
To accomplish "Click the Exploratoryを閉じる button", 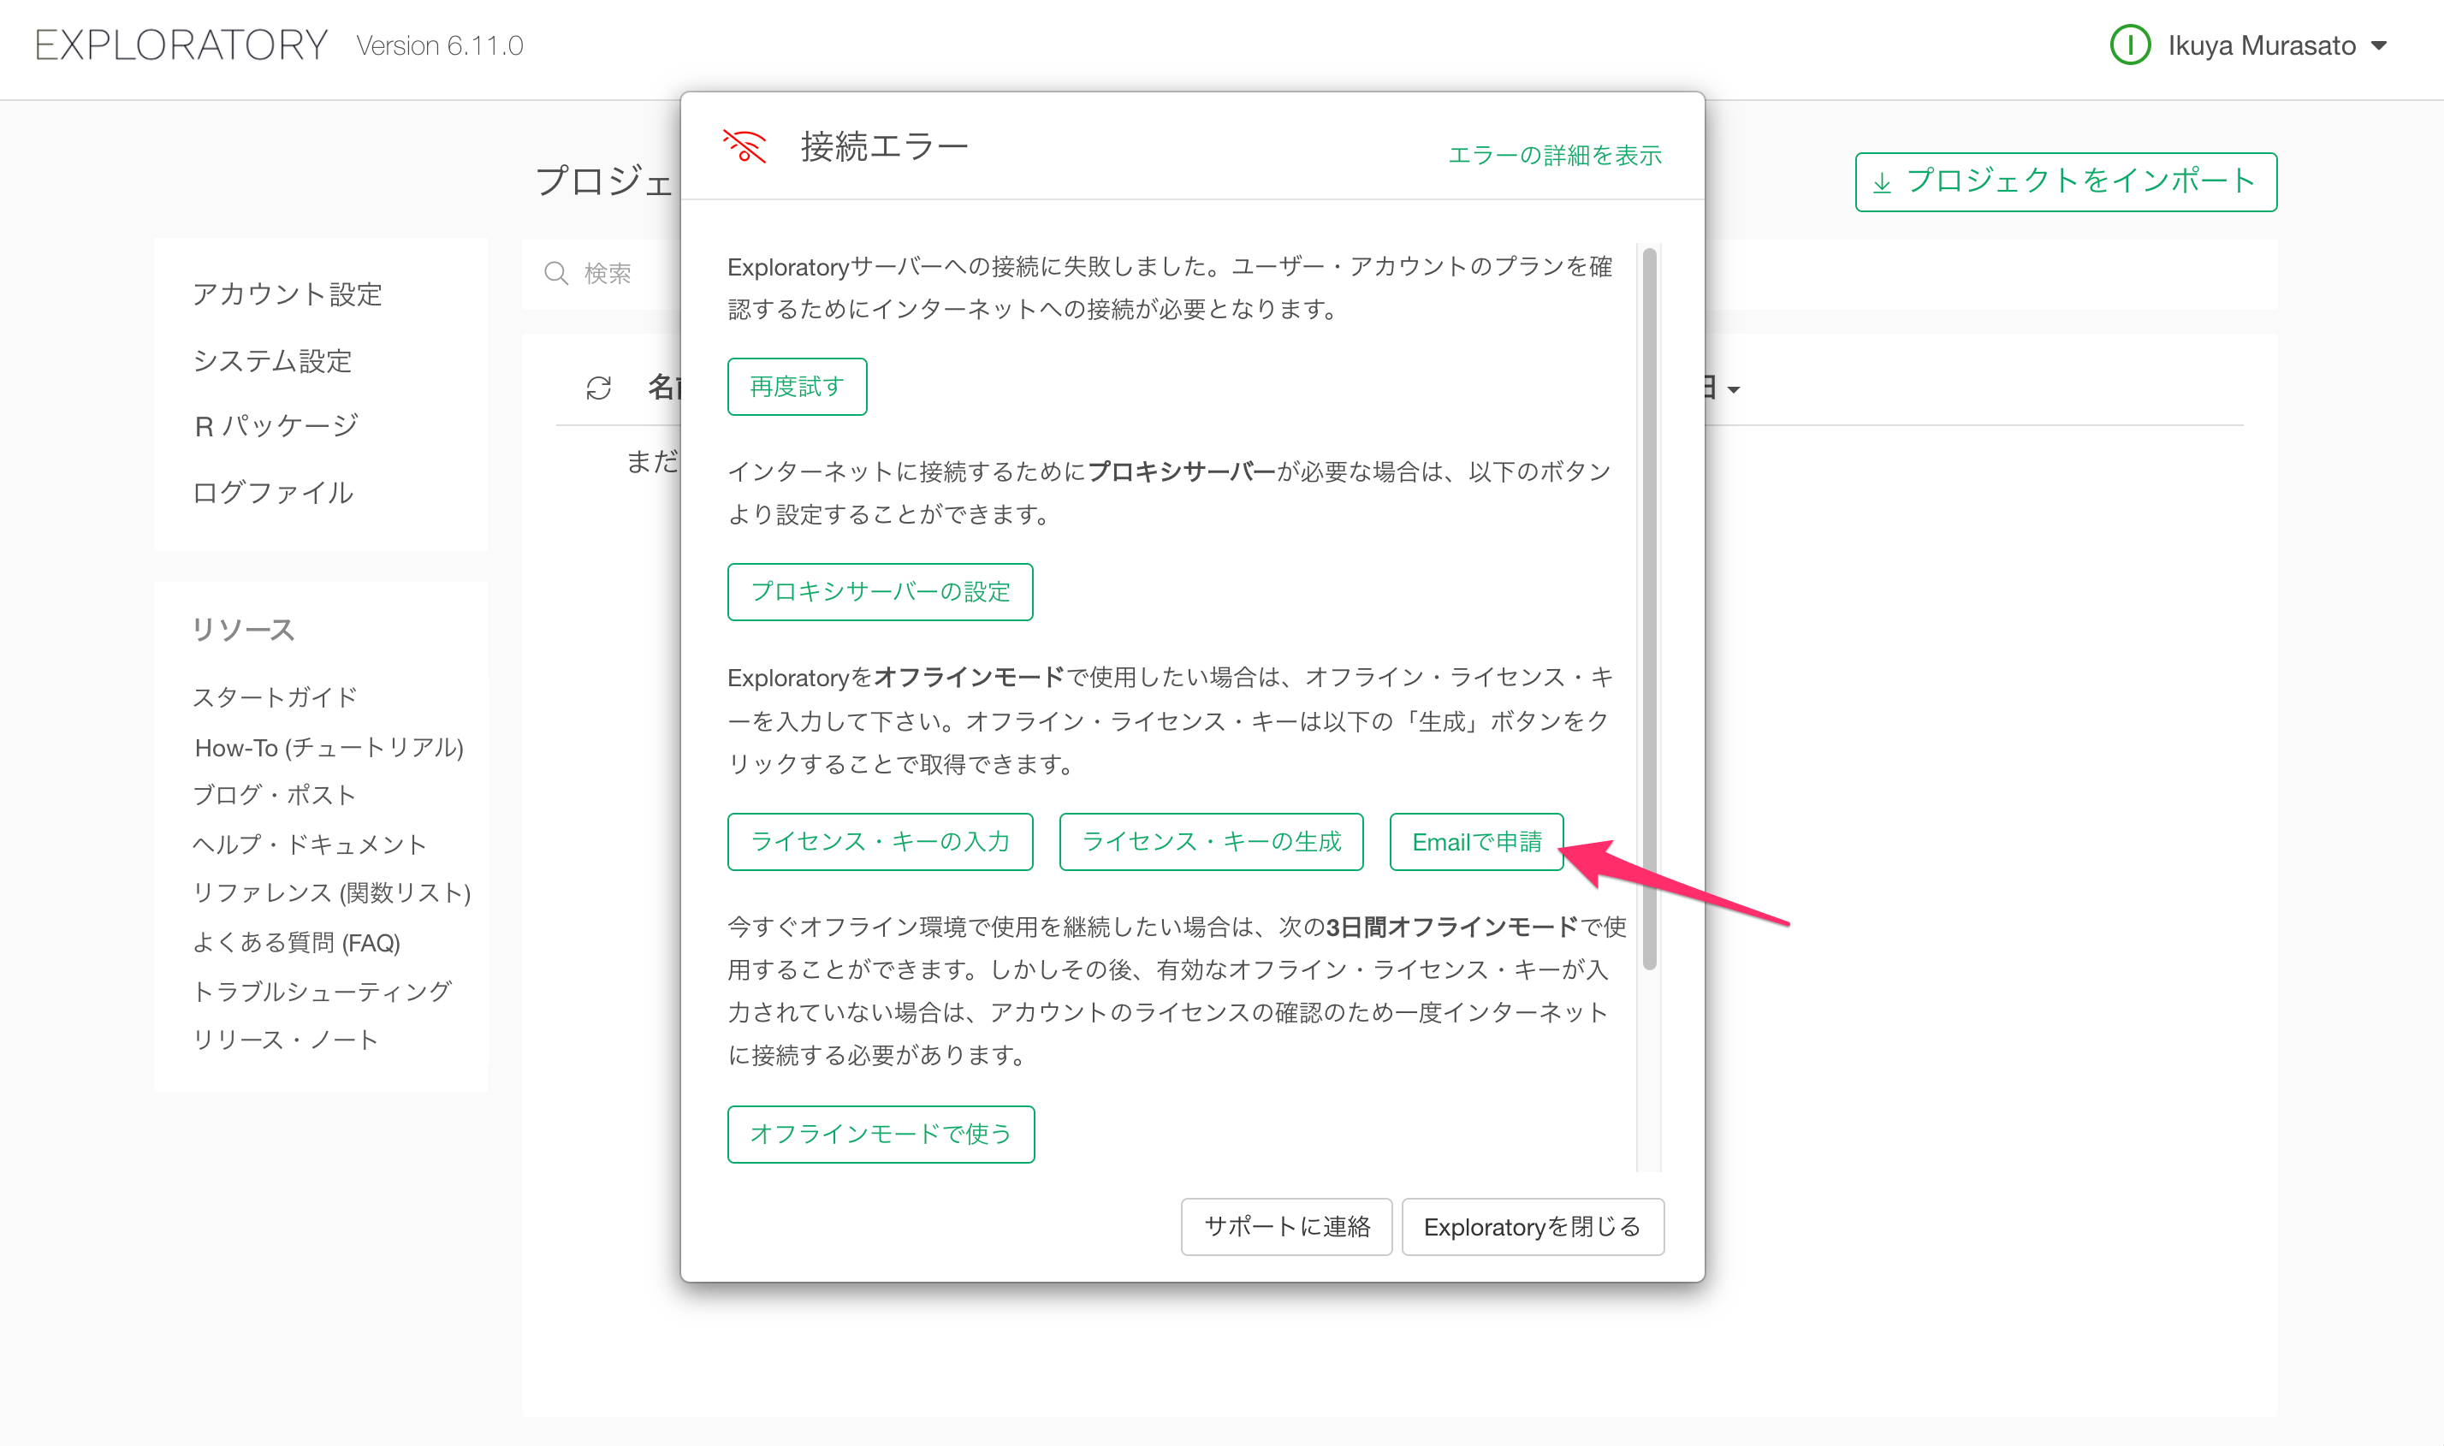I will pos(1533,1227).
